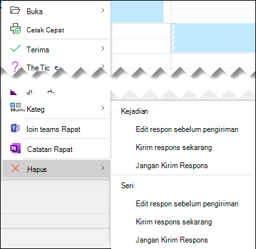
Task: Choose Join teams Rapat
Action: point(56,129)
